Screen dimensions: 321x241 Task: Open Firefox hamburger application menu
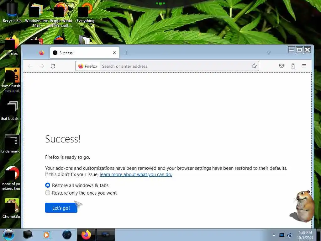[x=304, y=66]
